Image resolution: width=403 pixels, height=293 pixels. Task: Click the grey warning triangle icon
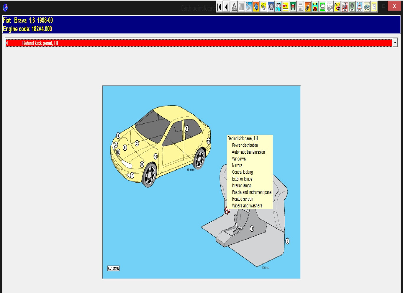(x=234, y=7)
